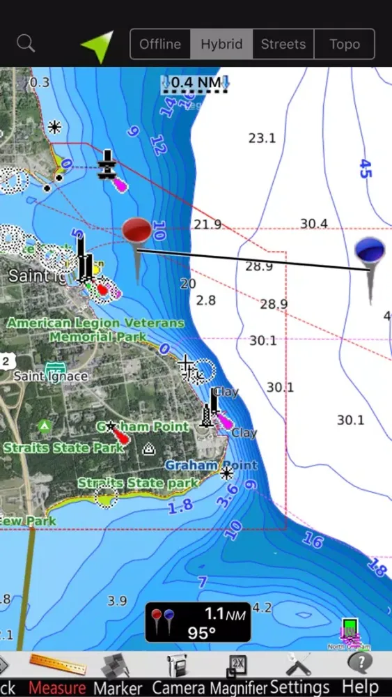The height and width of the screenshot is (697, 392).
Task: Tap the star marker at Graham Point tip
Action: click(x=226, y=473)
